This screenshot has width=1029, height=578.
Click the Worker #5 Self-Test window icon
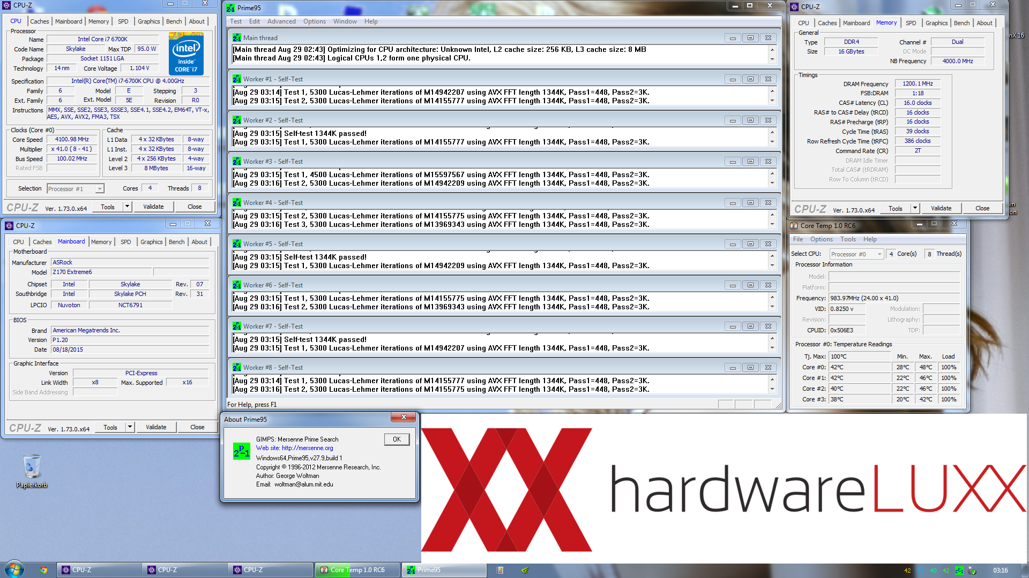(x=237, y=244)
